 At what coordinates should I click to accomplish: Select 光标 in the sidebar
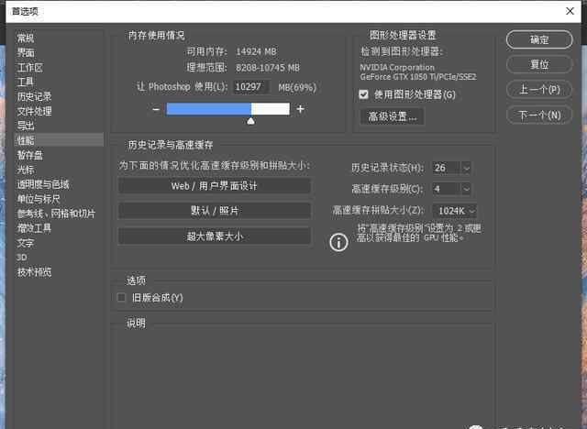26,170
